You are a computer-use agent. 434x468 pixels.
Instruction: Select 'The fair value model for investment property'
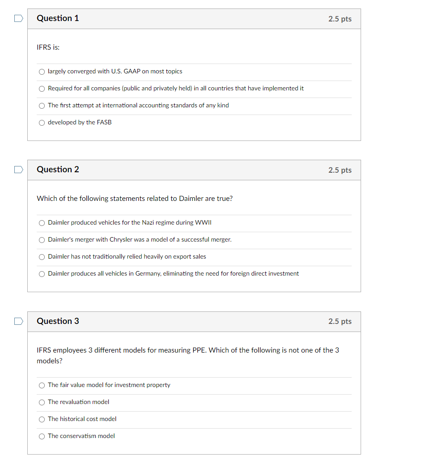(42, 385)
